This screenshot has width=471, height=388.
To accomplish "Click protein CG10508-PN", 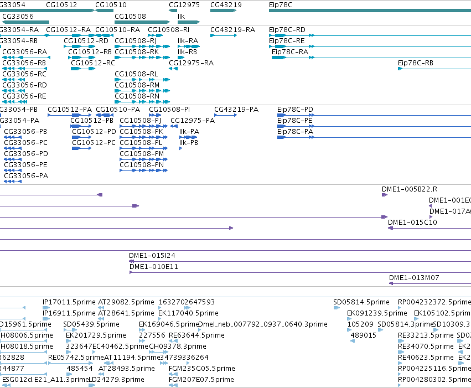I will point(142,165).
